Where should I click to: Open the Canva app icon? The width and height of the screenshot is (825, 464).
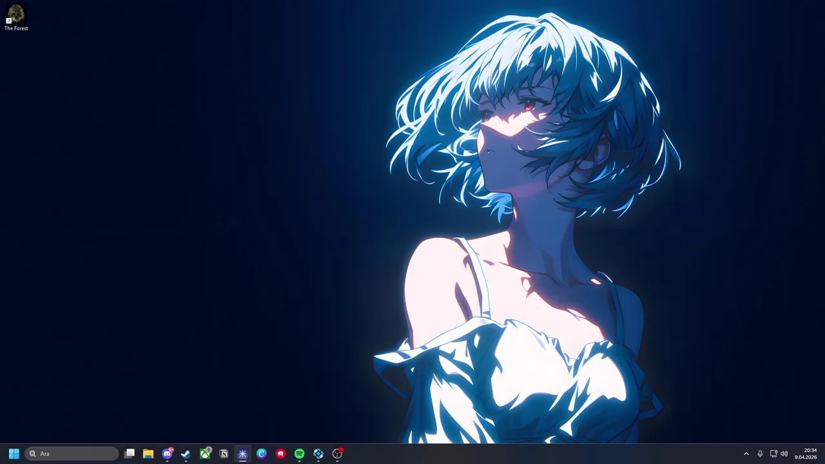coord(262,454)
